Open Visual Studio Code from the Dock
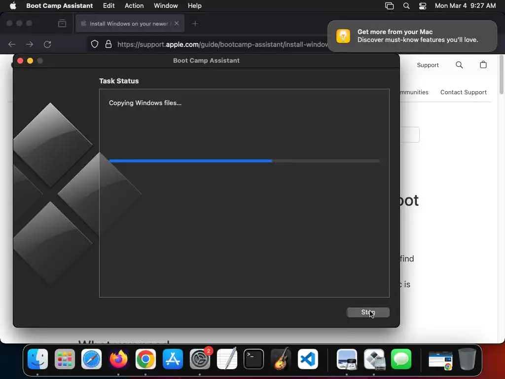 click(308, 359)
